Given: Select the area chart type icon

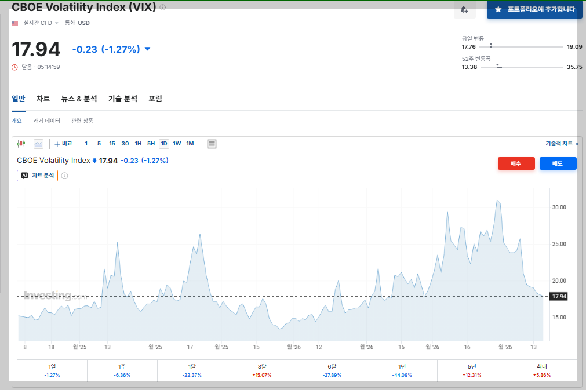Looking at the screenshot, I should (38, 144).
